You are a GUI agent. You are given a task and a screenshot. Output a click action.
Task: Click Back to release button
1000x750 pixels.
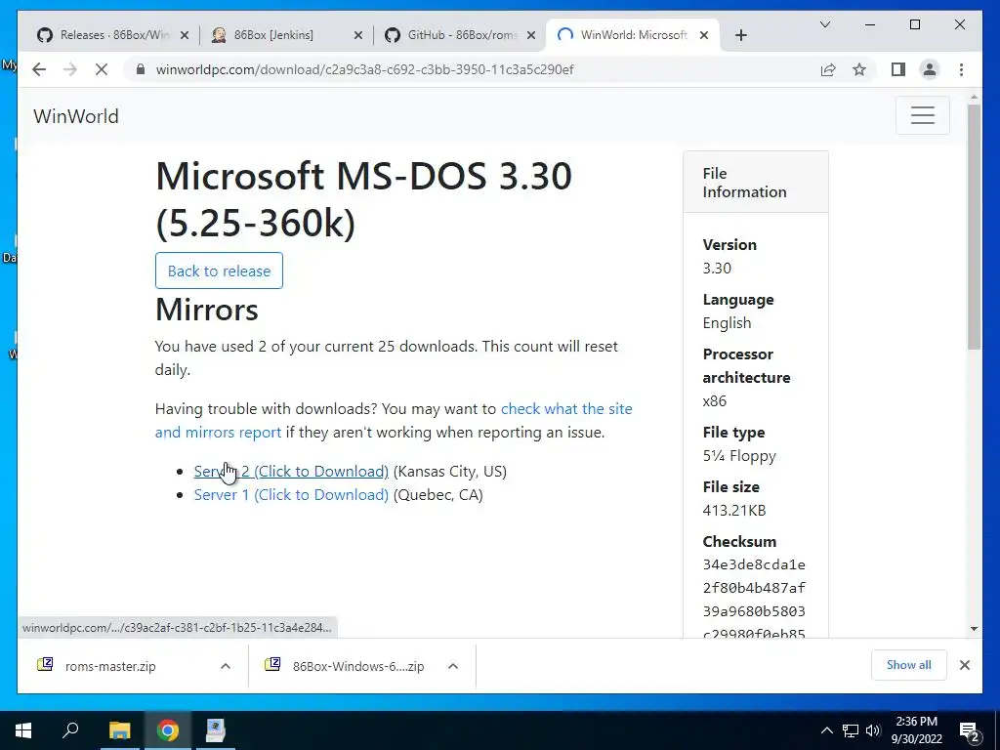(219, 271)
